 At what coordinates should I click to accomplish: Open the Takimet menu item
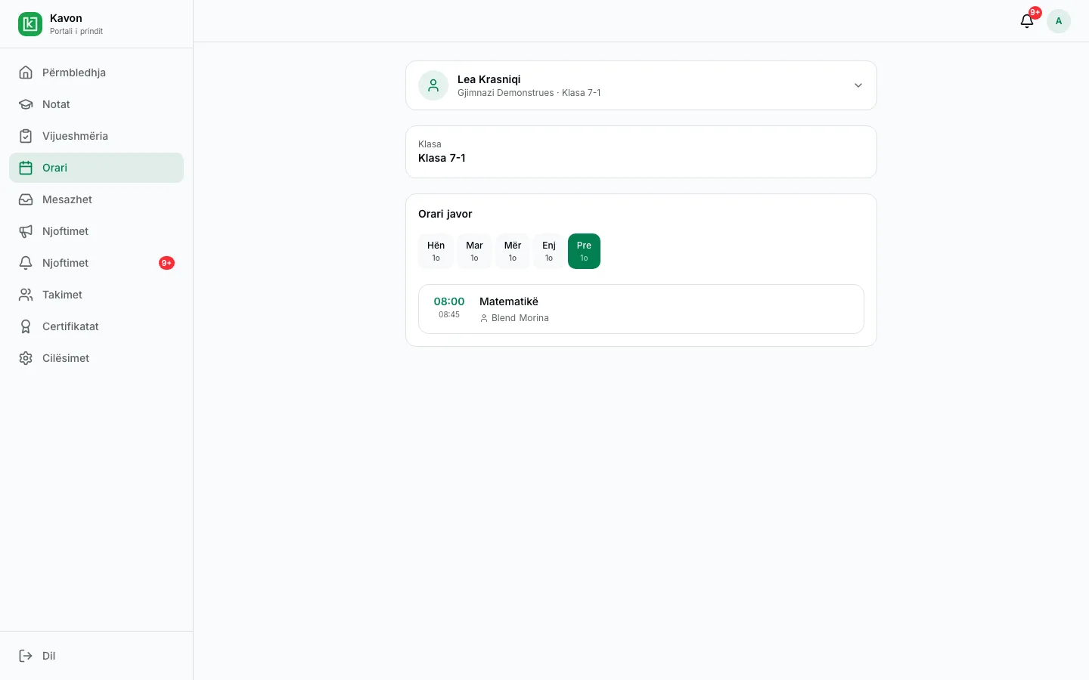pyautogui.click(x=96, y=295)
